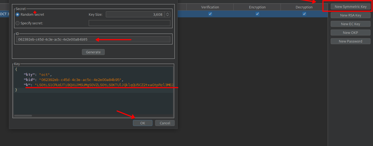The image size is (373, 146).
Task: Add a New OKP key
Action: (350, 33)
